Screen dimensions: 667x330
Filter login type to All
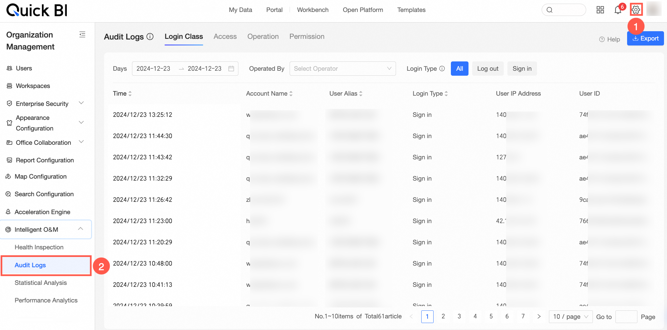(460, 68)
